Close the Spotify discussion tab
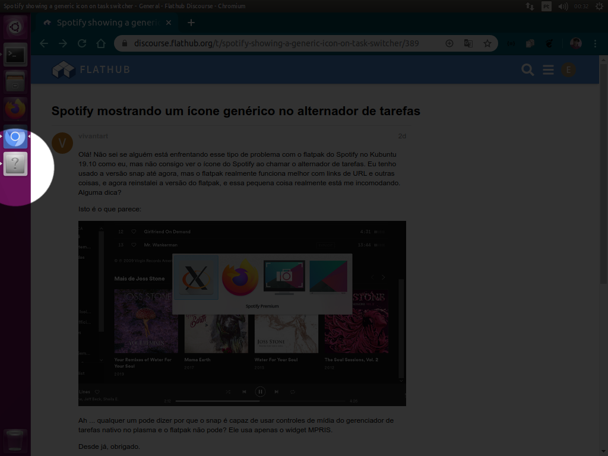Screen dimensions: 608x456 (x=169, y=23)
